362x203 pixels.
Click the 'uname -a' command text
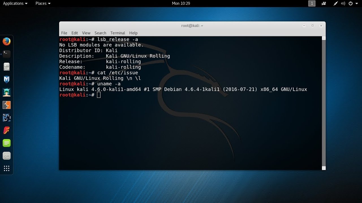pyautogui.click(x=109, y=84)
